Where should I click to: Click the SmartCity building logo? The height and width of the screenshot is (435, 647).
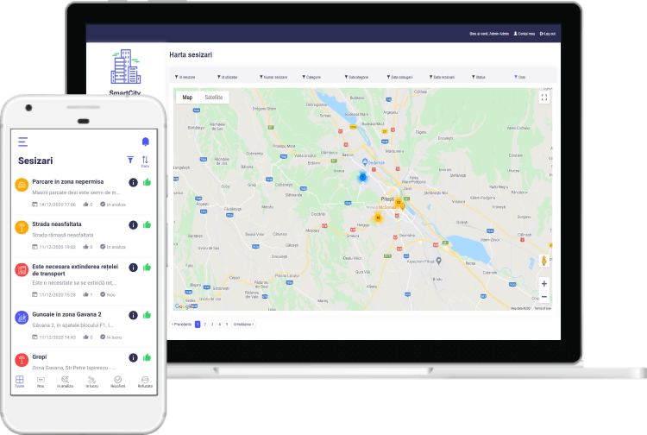pos(125,66)
